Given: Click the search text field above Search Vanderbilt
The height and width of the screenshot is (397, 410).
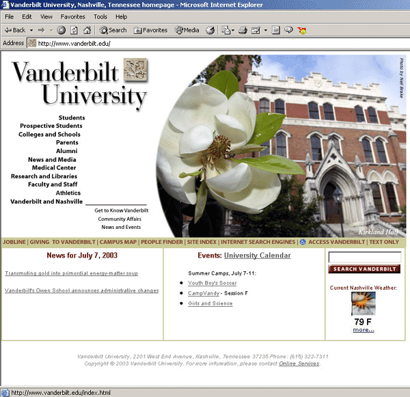Looking at the screenshot, I should [364, 258].
